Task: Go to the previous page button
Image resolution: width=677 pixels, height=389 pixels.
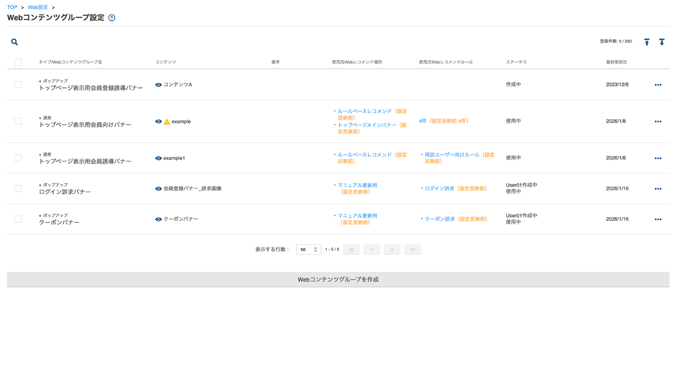Action: pos(372,249)
